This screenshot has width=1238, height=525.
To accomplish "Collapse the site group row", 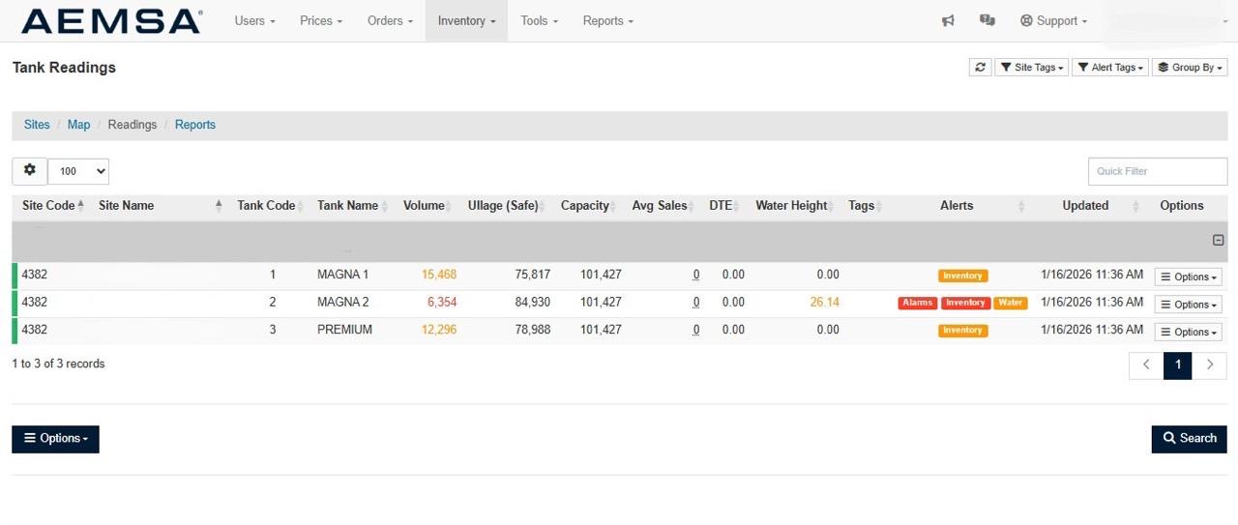I will click(x=1218, y=240).
